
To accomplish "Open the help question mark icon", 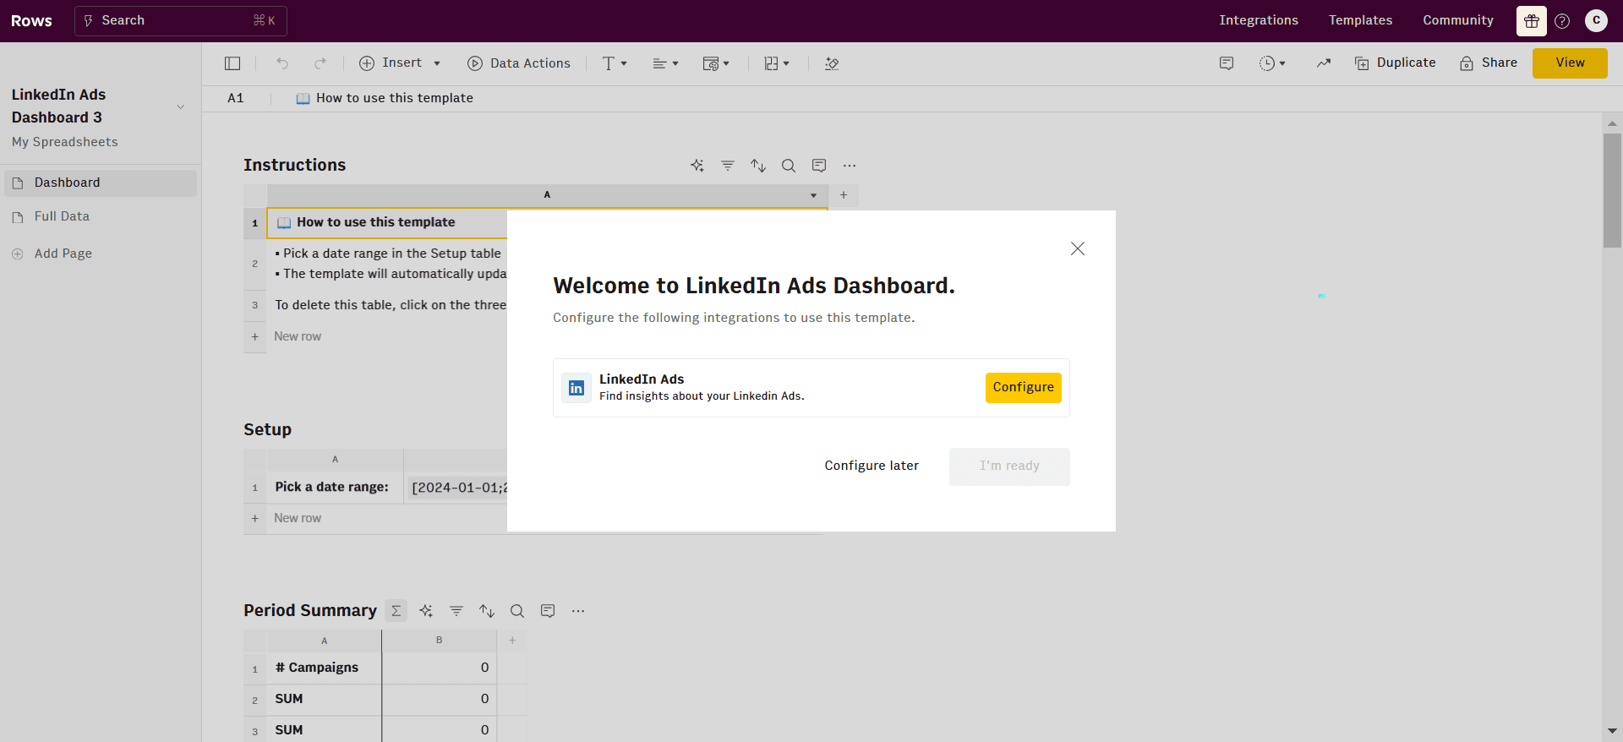I will [1562, 21].
